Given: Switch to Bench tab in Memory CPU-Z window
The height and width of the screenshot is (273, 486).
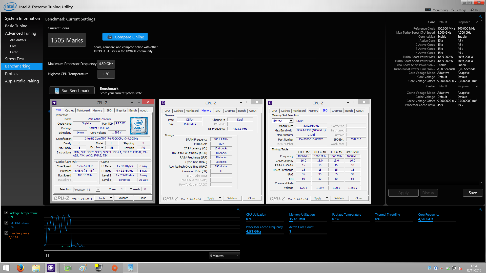Looking at the screenshot, I should [x=242, y=111].
